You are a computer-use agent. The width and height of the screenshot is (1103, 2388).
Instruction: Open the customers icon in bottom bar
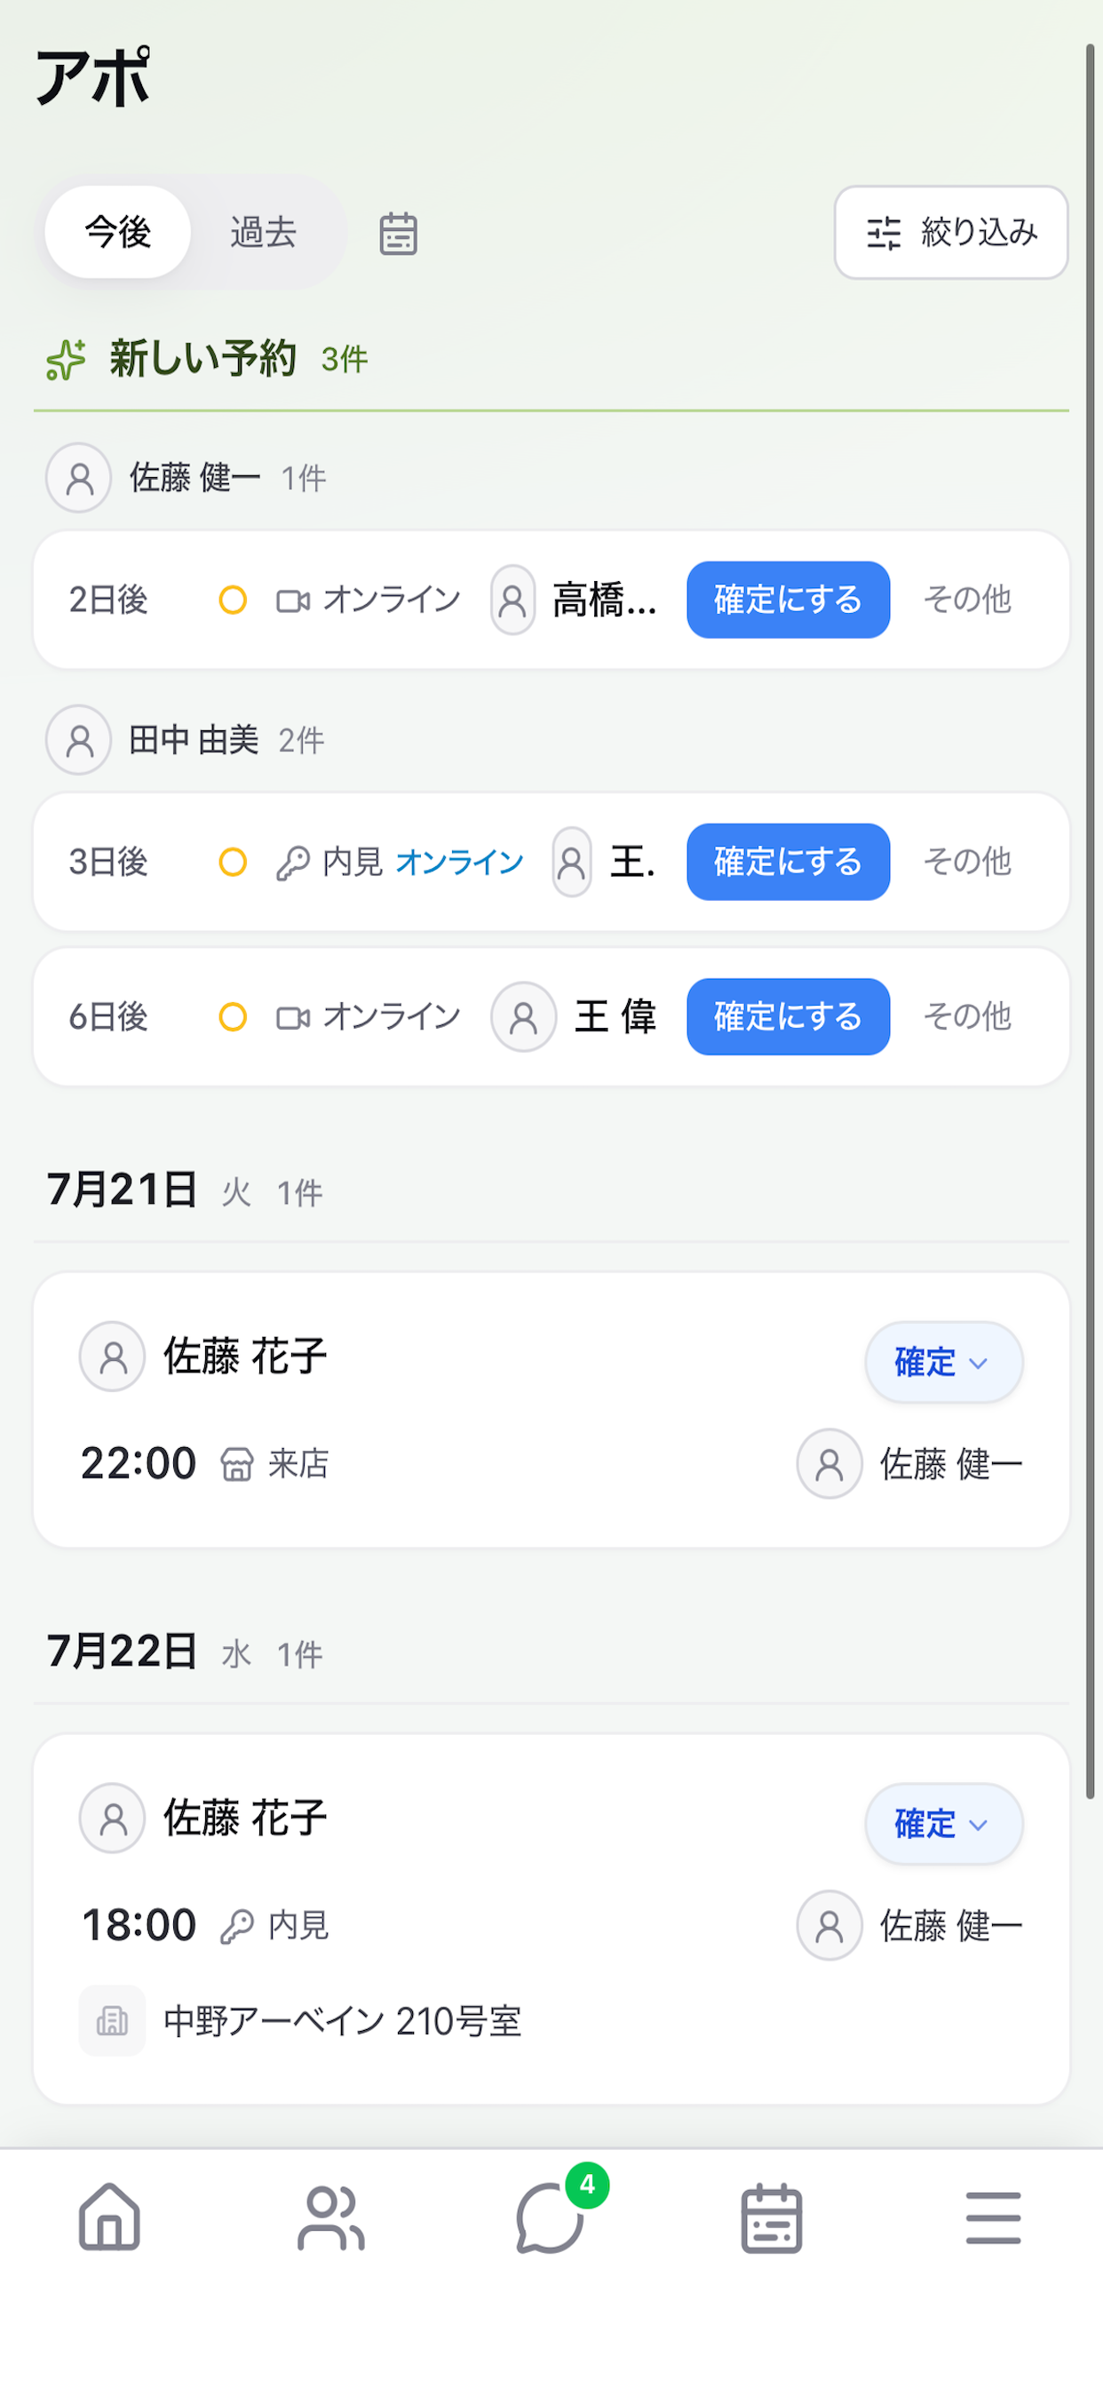[x=331, y=2217]
